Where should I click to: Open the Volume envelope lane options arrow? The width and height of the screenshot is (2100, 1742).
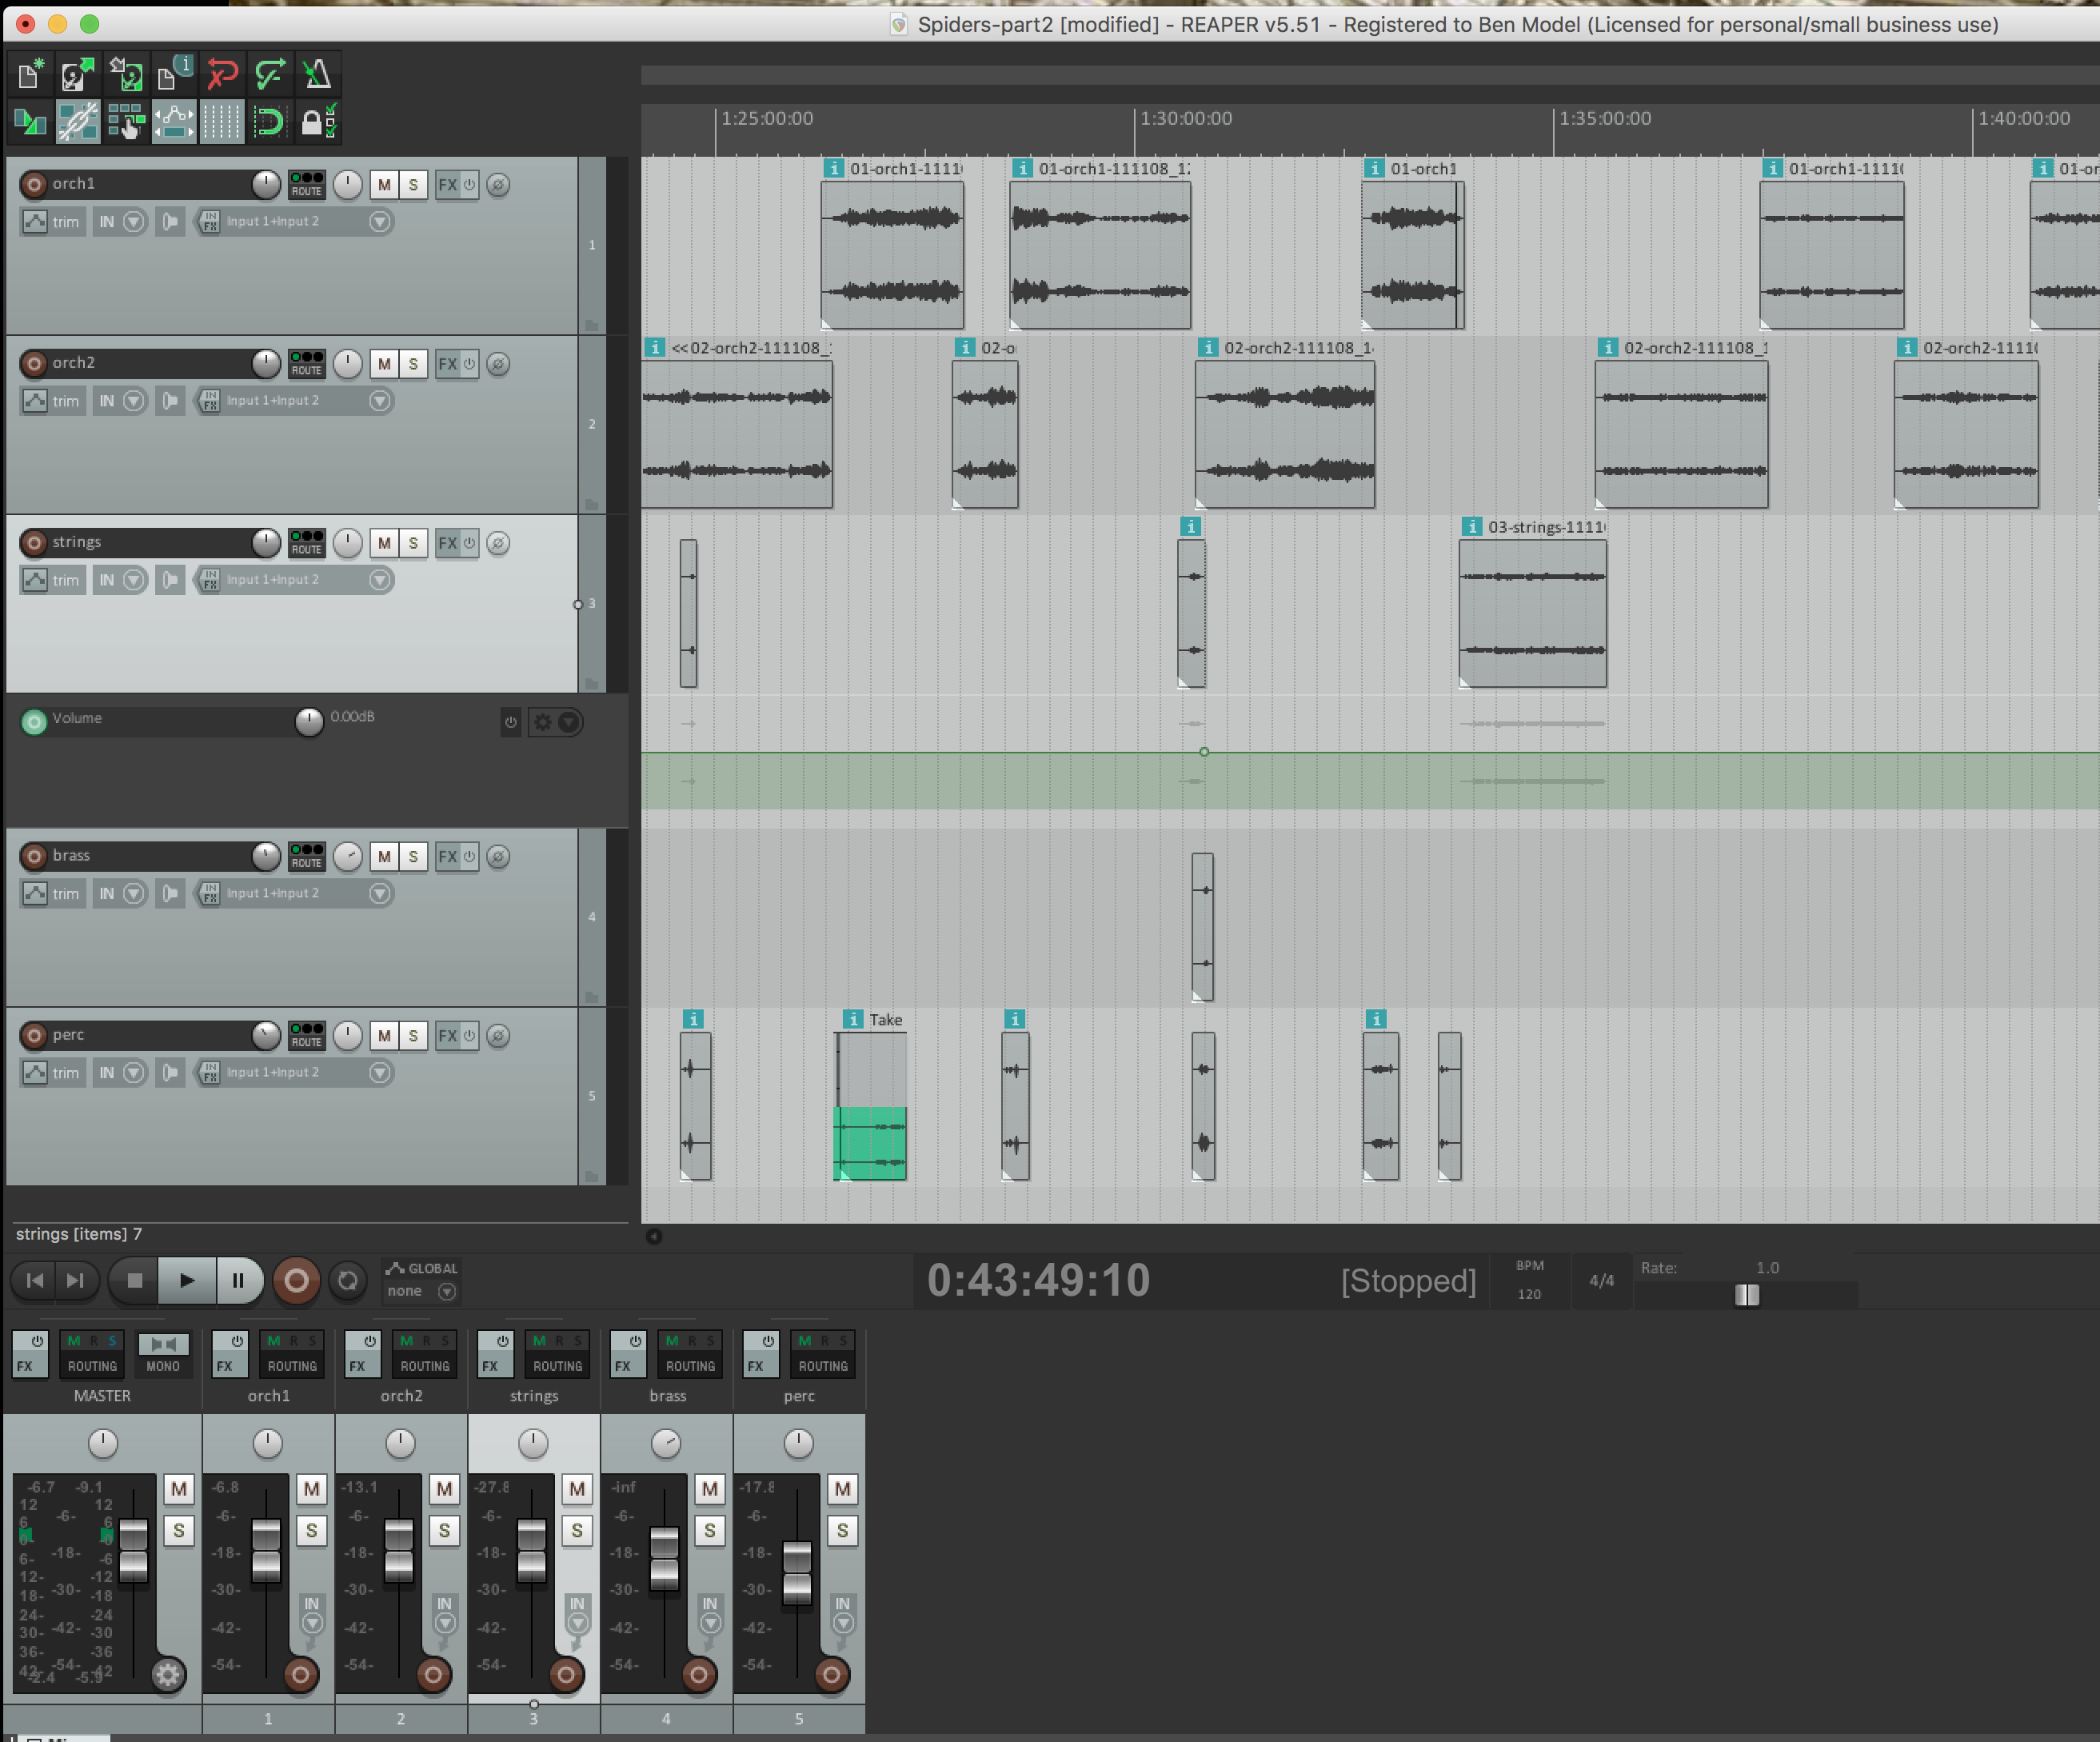[569, 722]
